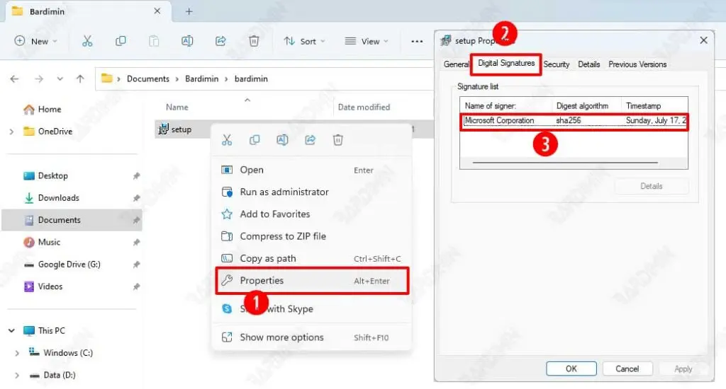
Task: Open Home in navigation pane
Action: 43,110
